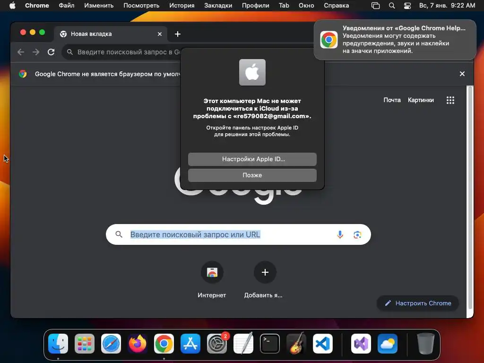Open the Google apps grid
The image size is (484, 363).
(x=450, y=100)
